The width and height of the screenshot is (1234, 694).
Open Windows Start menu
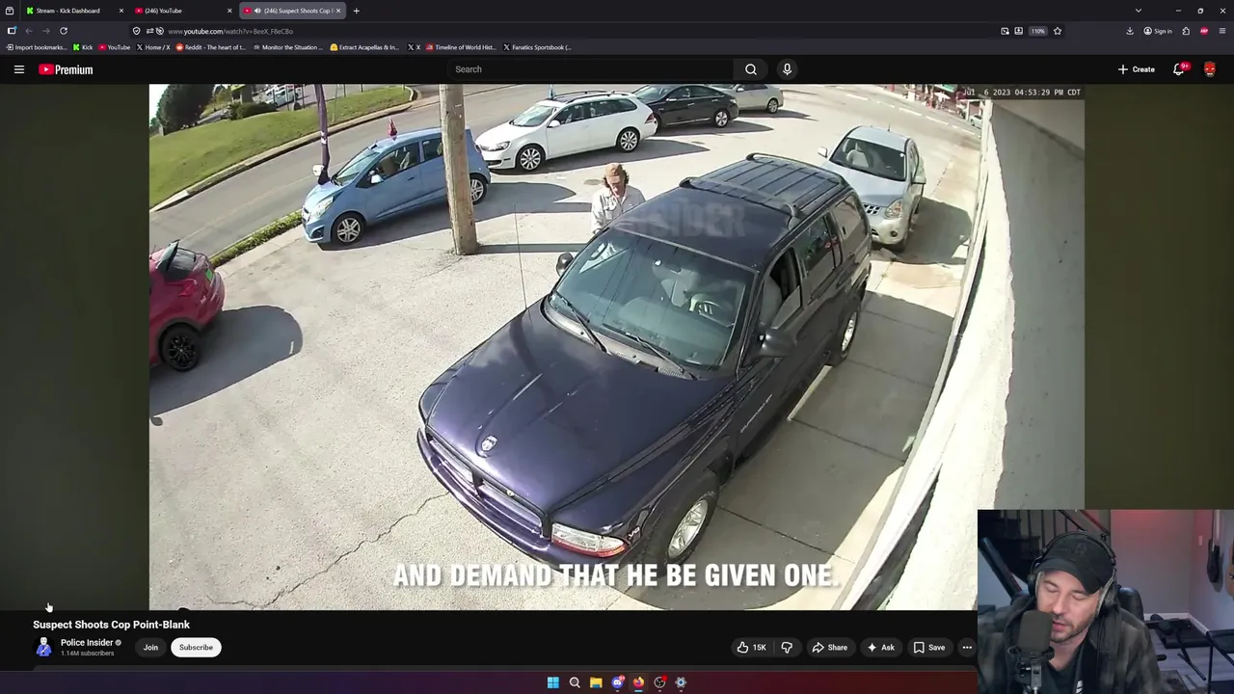click(553, 682)
